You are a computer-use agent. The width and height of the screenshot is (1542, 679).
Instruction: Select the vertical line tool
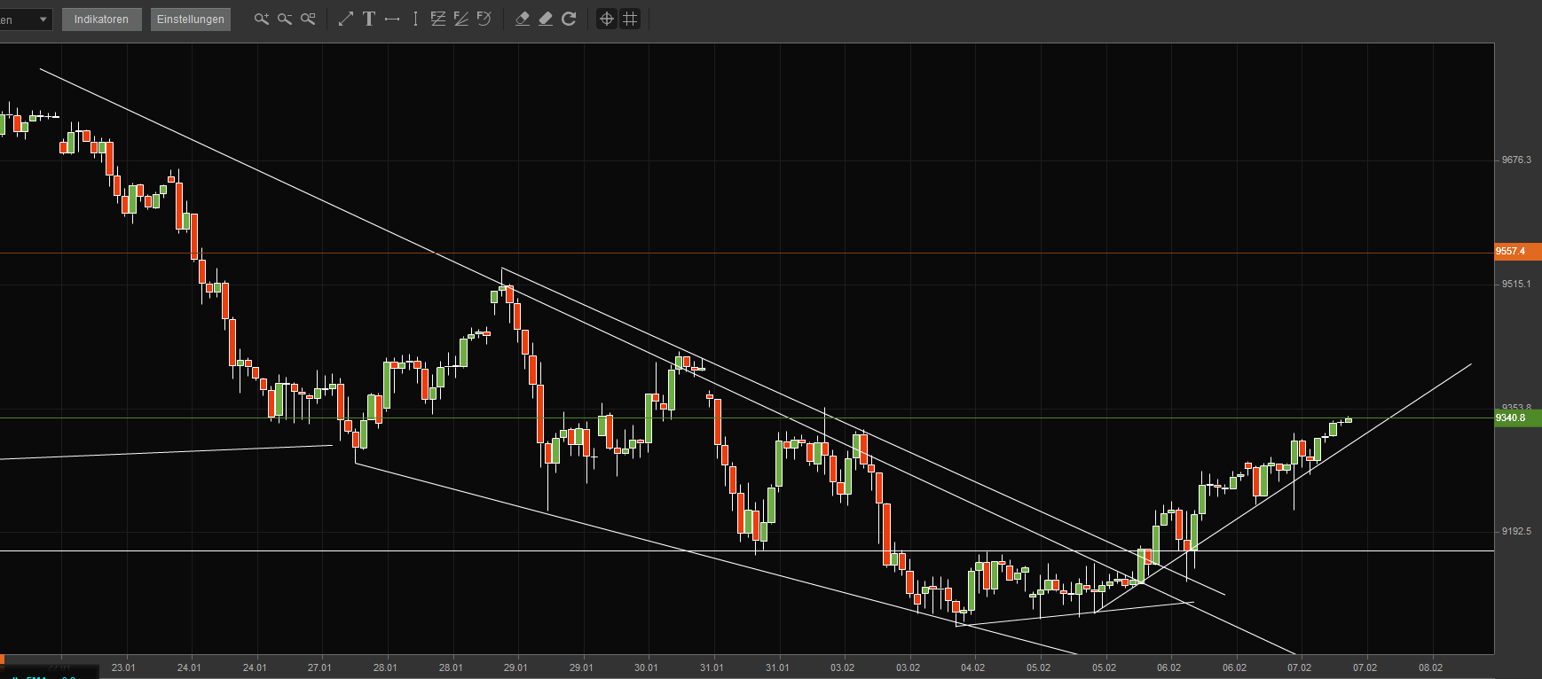pos(415,19)
